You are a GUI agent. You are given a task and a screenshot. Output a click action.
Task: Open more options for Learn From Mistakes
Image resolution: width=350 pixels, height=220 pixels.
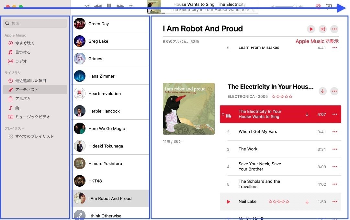click(x=334, y=48)
